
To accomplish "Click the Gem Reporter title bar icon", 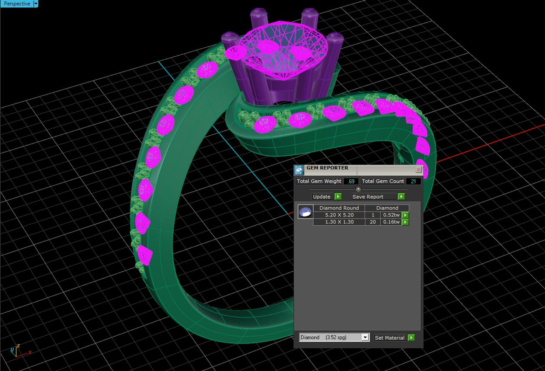I will pos(298,170).
